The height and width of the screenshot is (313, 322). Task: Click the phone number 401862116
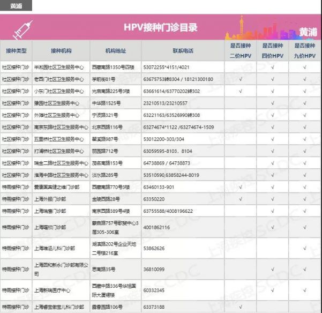tap(156, 227)
